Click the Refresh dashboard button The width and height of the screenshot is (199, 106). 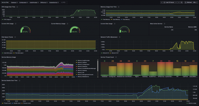pos(188,2)
